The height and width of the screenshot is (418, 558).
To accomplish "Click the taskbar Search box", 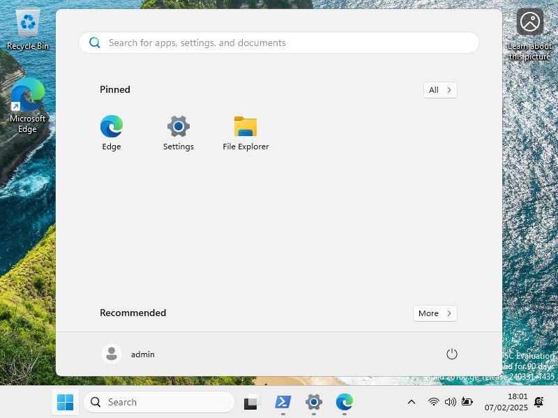I will coord(159,402).
